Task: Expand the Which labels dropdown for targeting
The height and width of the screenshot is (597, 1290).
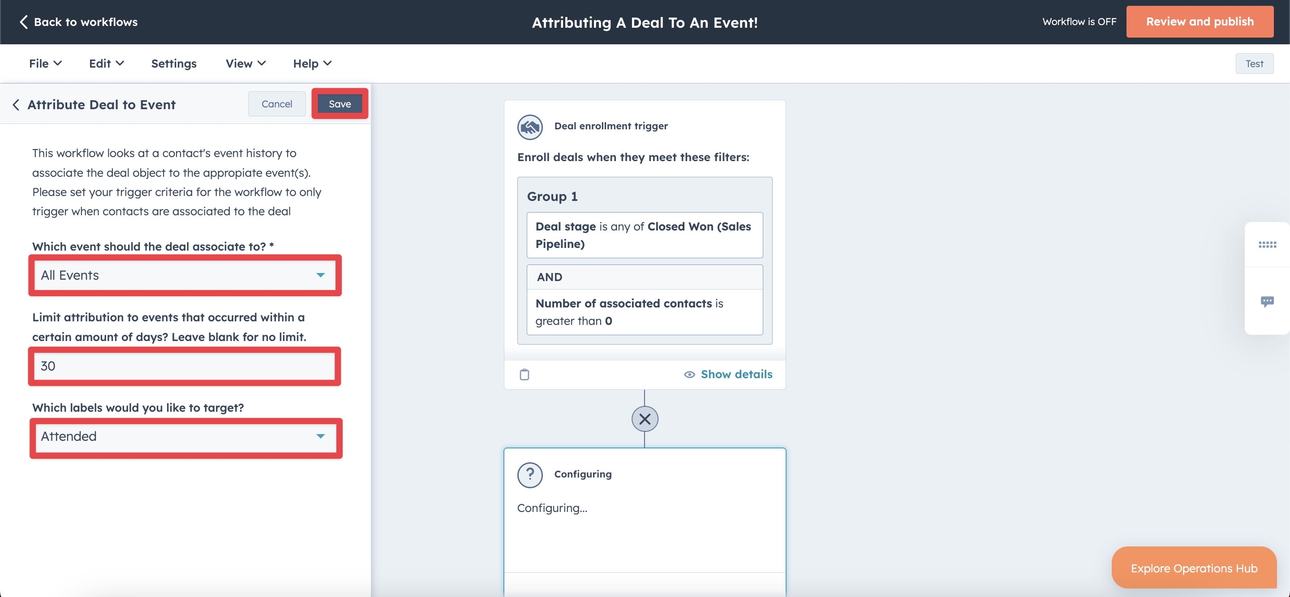Action: [x=321, y=436]
